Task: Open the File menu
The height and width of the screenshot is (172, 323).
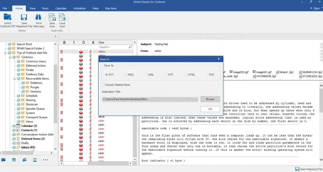Action: [5, 8]
